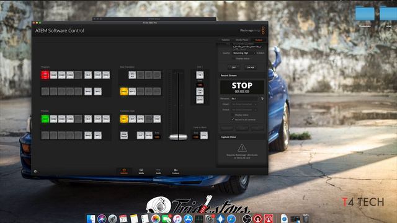Toggle Display status checkbox under Quality
Image resolution: width=397 pixels, height=223 pixels.
[234, 59]
